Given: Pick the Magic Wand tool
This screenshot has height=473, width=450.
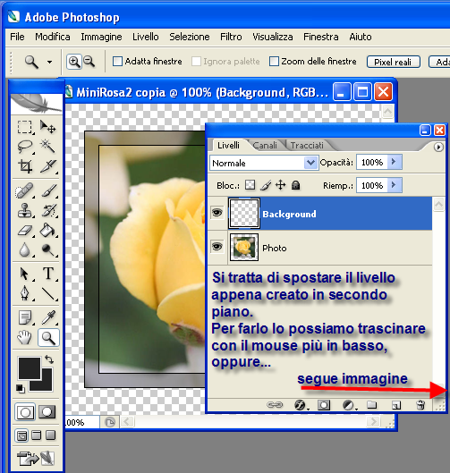Looking at the screenshot, I should pos(47,147).
